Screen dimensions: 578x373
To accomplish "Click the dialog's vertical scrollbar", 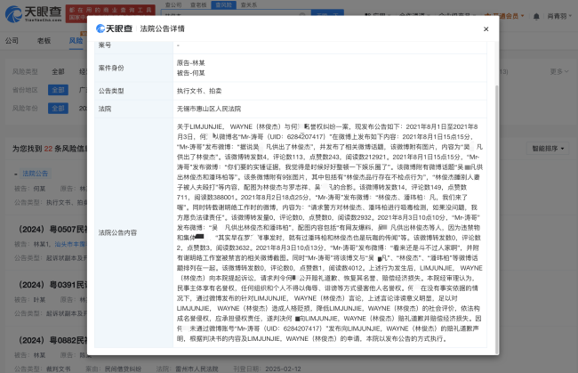I will [497, 178].
